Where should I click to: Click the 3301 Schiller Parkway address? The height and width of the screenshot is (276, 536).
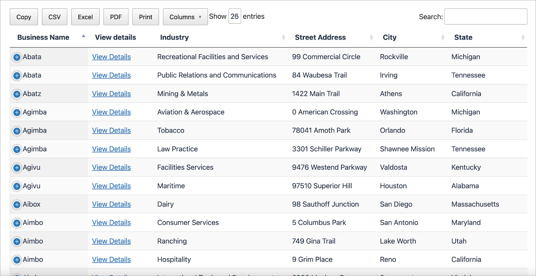point(327,149)
